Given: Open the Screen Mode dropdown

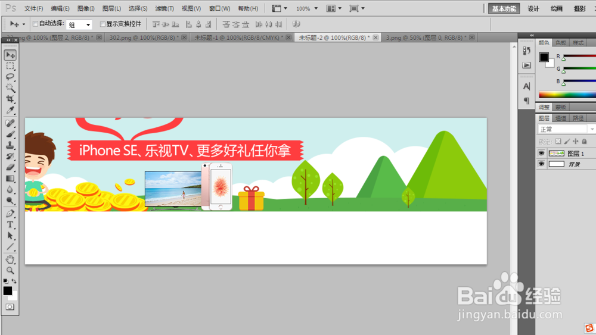Looking at the screenshot, I should [357, 8].
